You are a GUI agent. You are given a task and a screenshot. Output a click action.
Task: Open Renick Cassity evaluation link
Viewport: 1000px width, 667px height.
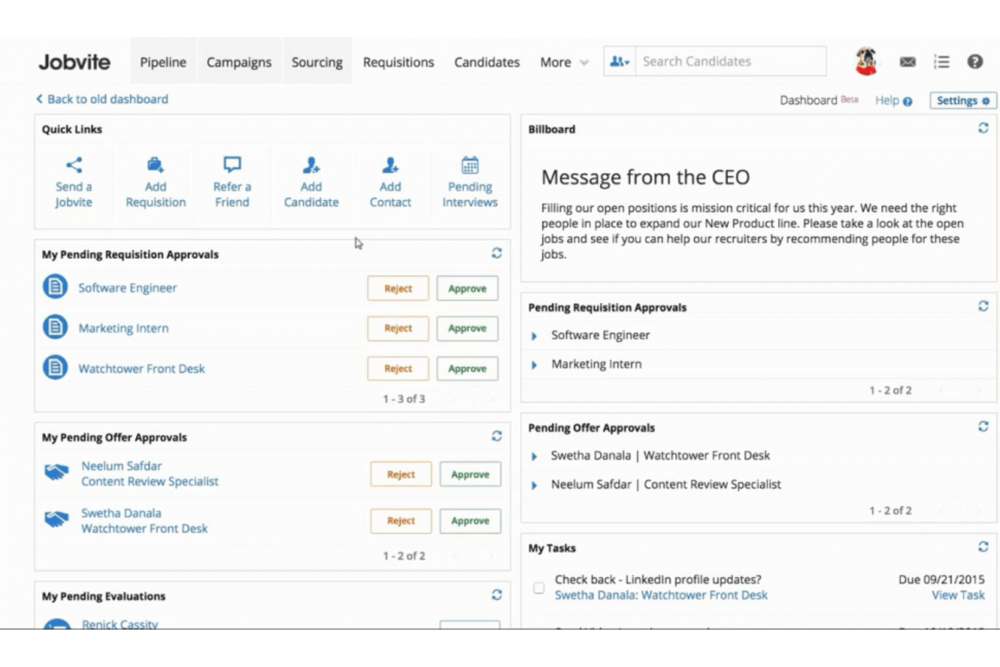(120, 624)
